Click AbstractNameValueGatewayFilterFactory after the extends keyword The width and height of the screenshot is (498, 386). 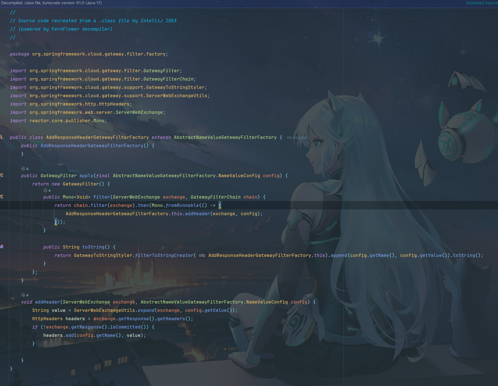225,137
